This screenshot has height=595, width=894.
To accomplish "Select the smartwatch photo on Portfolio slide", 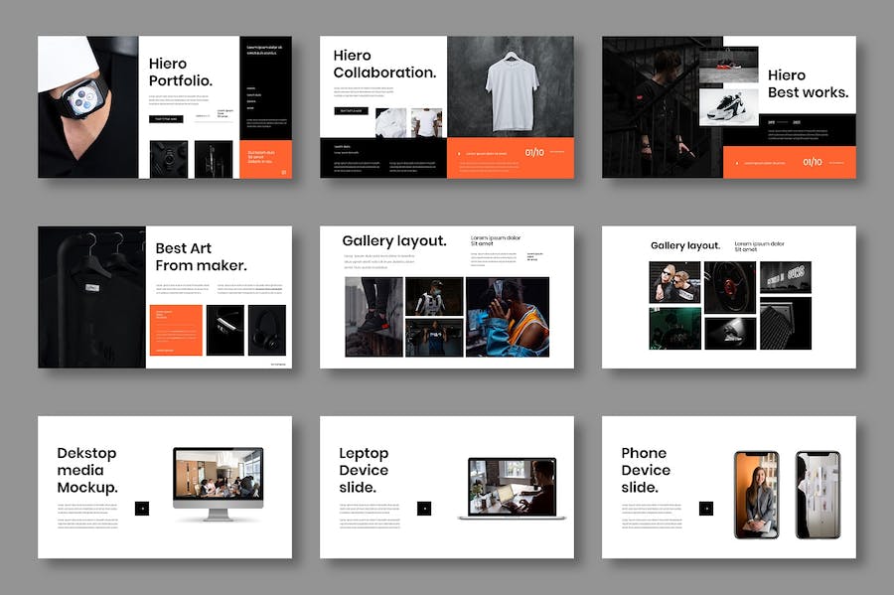I will [87, 106].
